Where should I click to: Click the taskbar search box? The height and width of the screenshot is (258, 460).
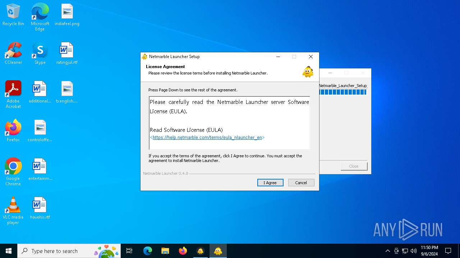(69, 251)
